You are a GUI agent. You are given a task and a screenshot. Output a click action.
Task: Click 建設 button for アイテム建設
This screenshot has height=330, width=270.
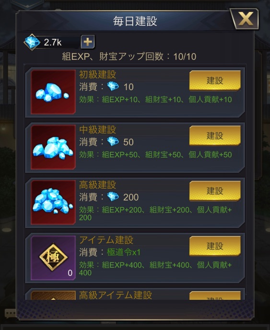pyautogui.click(x=215, y=246)
